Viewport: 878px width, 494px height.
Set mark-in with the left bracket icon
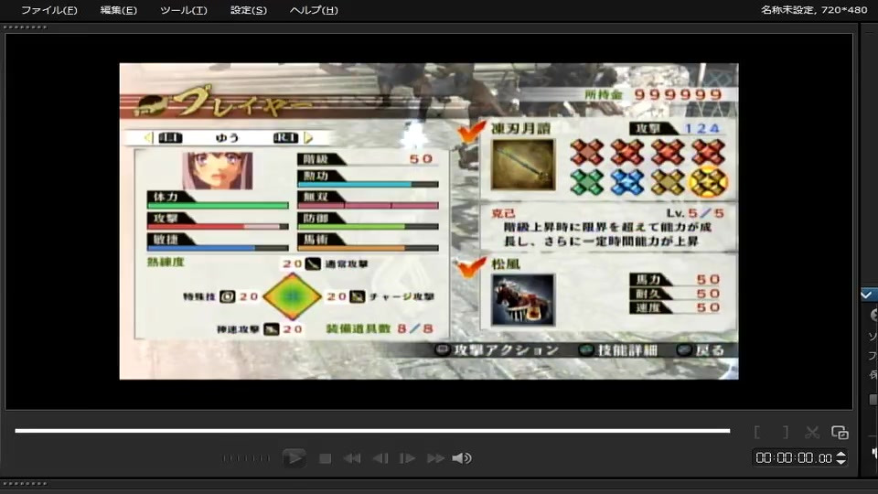point(757,433)
